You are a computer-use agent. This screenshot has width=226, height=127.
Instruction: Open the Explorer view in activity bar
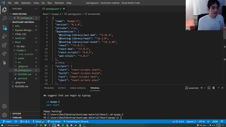pyautogui.click(x=4, y=10)
